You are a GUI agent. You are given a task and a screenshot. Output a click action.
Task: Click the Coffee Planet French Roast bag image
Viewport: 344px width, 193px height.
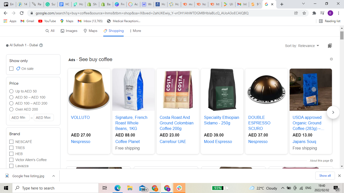click(133, 90)
